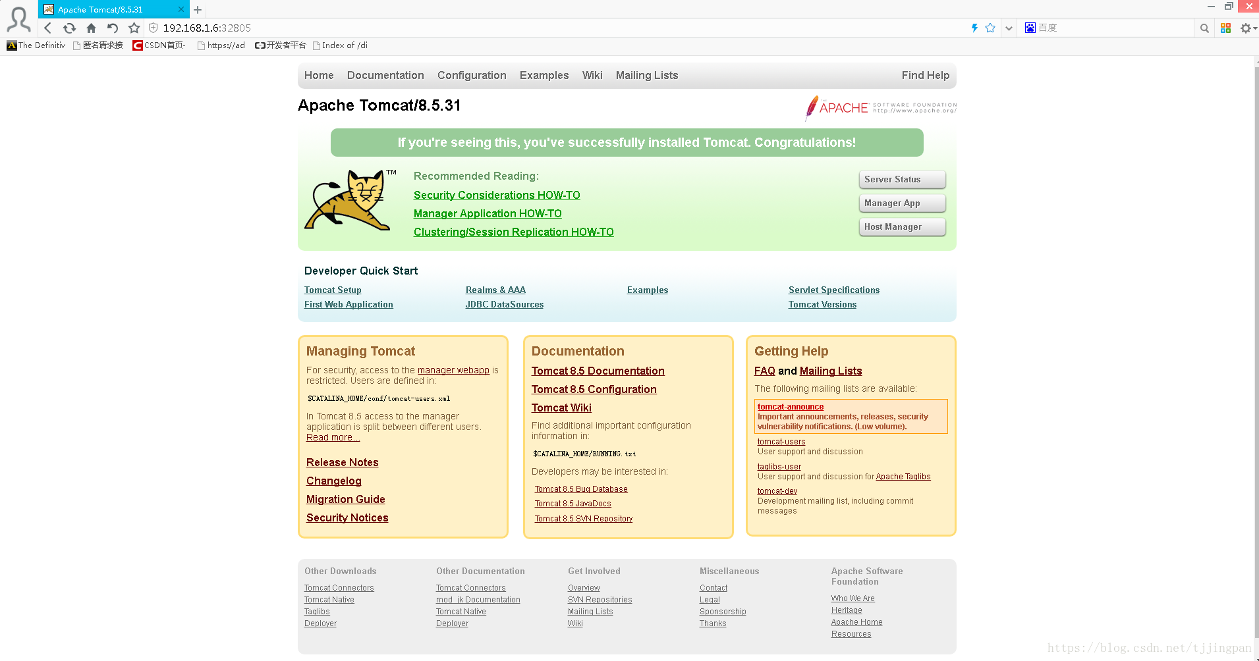Open the tomcat-dev mailing list link
This screenshot has width=1259, height=661.
[x=777, y=491]
